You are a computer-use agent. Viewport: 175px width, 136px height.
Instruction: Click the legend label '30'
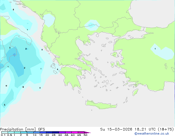(x=60, y=135)
